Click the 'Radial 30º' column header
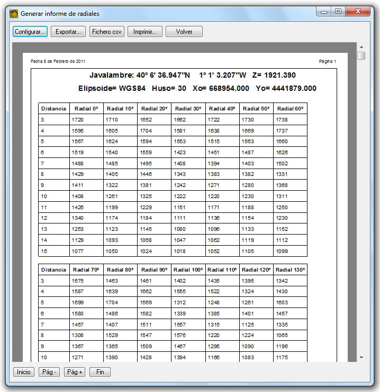This screenshot has height=392, width=380. (188, 108)
